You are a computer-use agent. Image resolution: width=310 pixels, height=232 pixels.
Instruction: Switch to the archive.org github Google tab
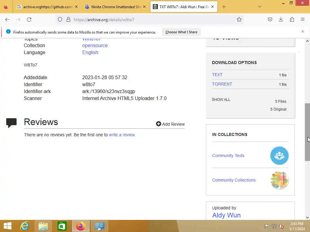pyautogui.click(x=47, y=7)
